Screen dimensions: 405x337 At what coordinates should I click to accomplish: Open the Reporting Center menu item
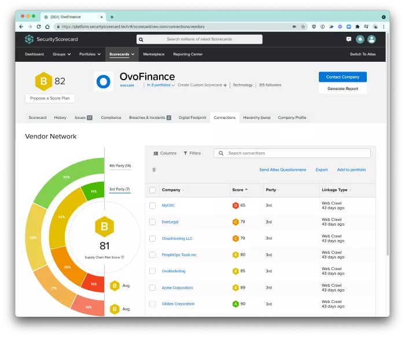[188, 54]
